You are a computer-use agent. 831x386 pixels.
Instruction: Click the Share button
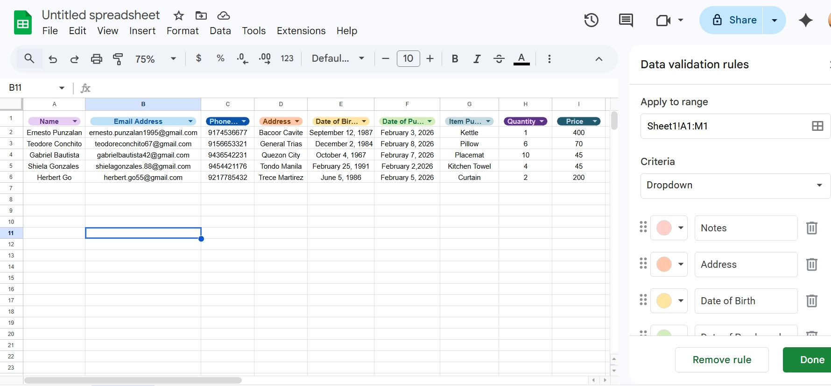[732, 20]
